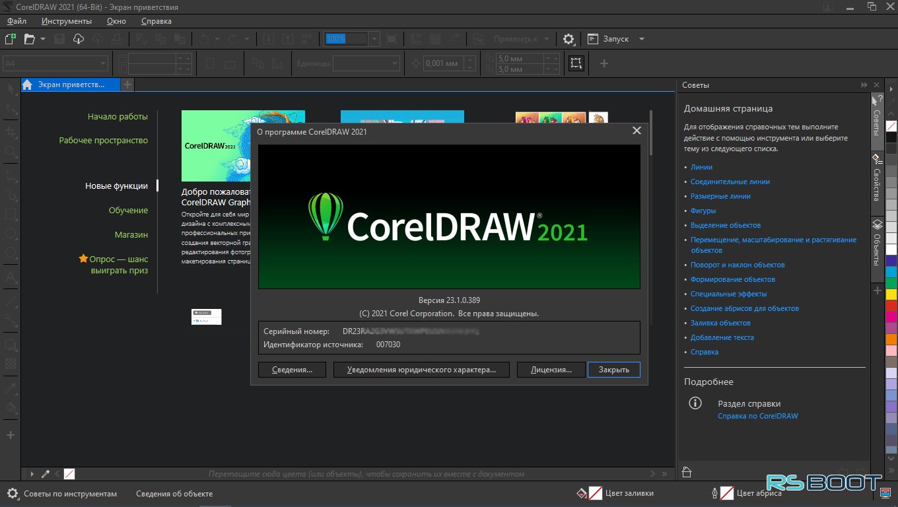The height and width of the screenshot is (507, 898).
Task: Click the bounding box icon in property bar
Action: click(x=576, y=63)
